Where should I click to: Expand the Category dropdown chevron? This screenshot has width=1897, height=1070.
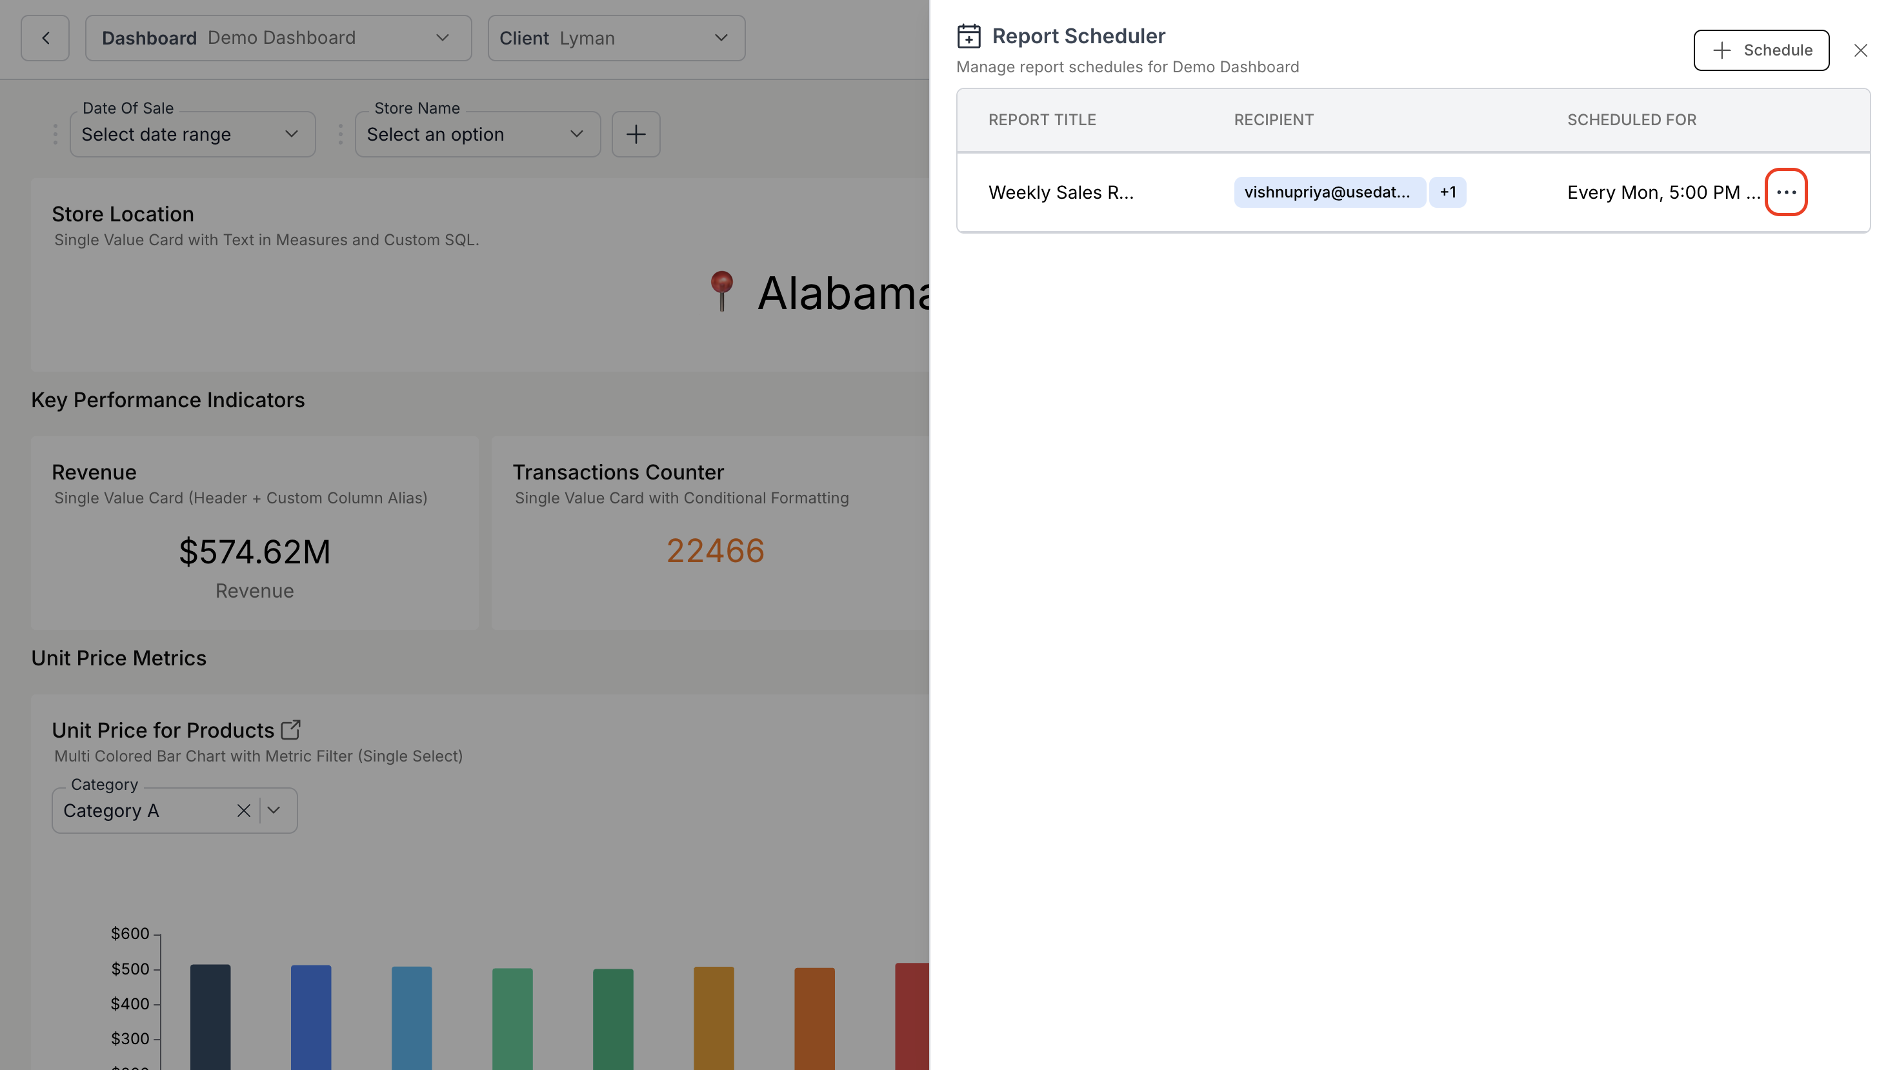pos(274,811)
